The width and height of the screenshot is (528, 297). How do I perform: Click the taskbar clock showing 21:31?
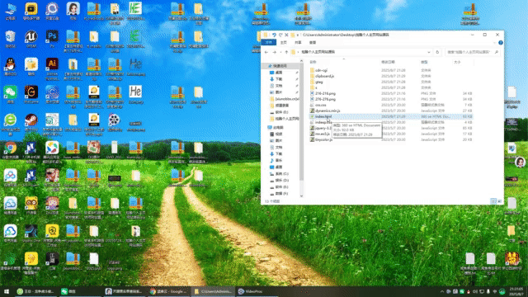pyautogui.click(x=516, y=291)
